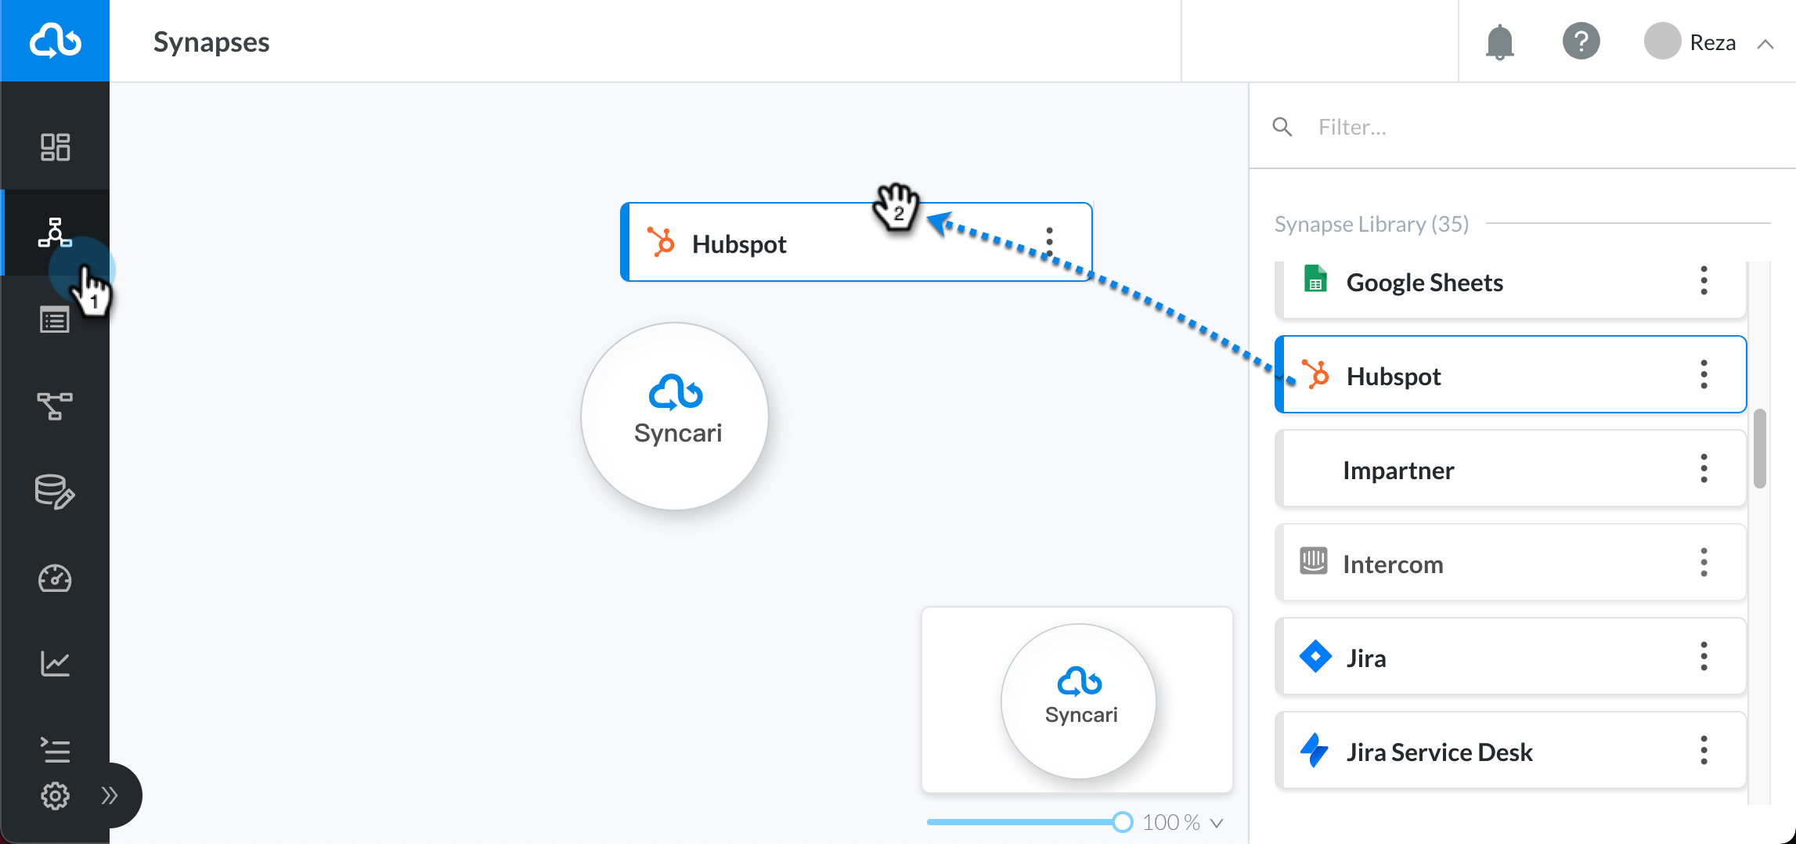Click the Filter search field
This screenshot has height=844, width=1796.
[x=1523, y=127]
